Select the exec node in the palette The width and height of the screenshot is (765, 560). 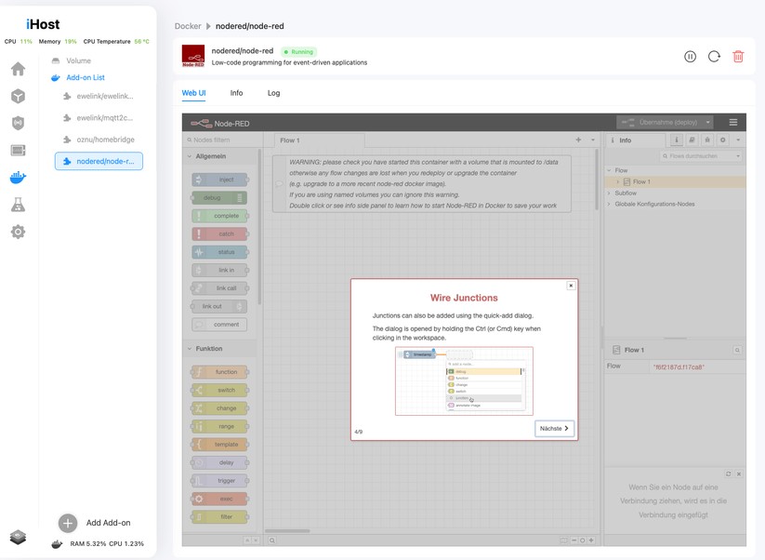coord(220,499)
